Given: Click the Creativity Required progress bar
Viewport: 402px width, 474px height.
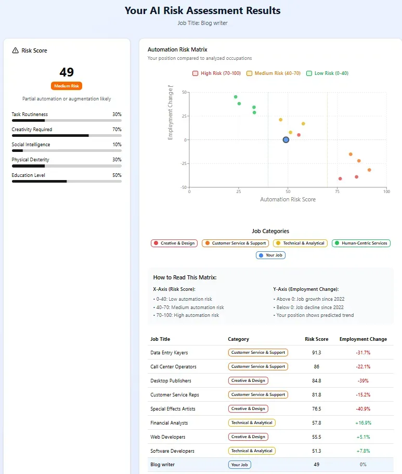Looking at the screenshot, I should coord(67,135).
